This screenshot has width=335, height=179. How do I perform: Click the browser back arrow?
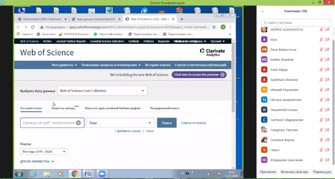(18, 27)
